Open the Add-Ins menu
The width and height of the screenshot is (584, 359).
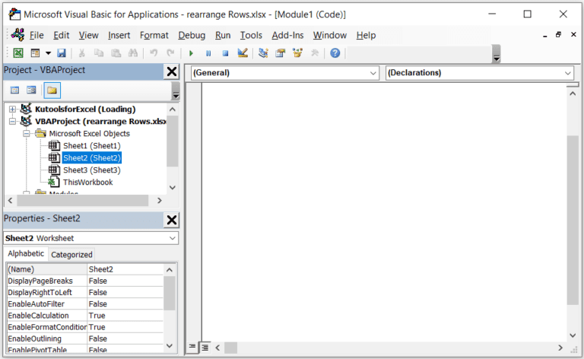[x=287, y=36]
